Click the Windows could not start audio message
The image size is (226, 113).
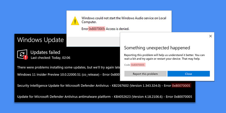pos(124,20)
